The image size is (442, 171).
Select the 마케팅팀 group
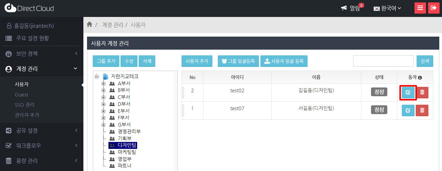click(127, 152)
